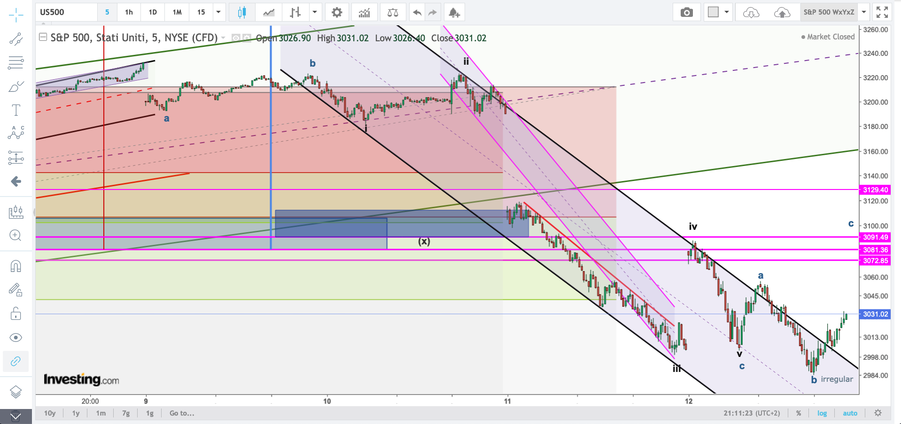Click the 21:11:23 (UTC+2) timezone
The height and width of the screenshot is (424, 901).
tap(752, 413)
